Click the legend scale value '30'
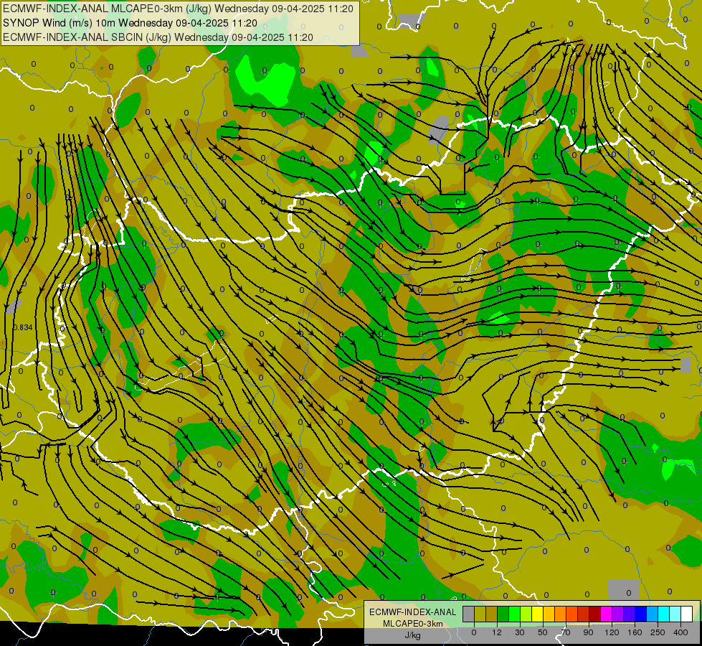This screenshot has width=702, height=646. pyautogui.click(x=520, y=632)
